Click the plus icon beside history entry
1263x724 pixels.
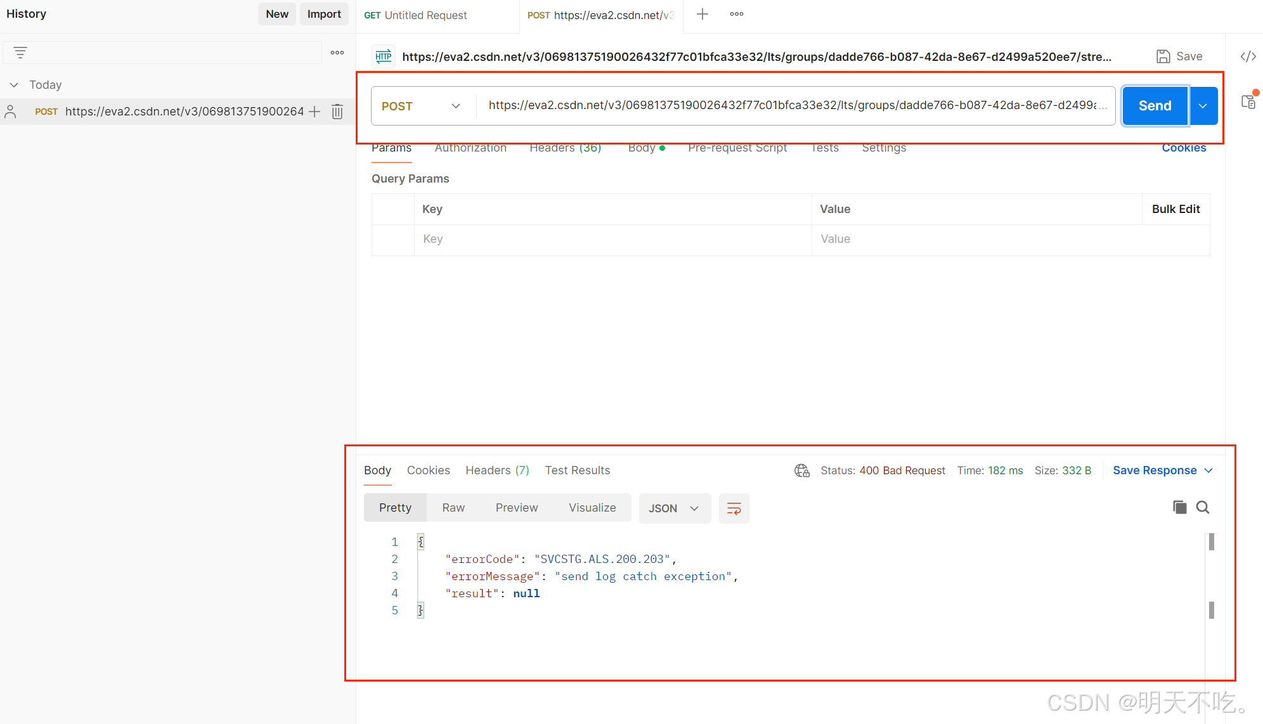314,112
